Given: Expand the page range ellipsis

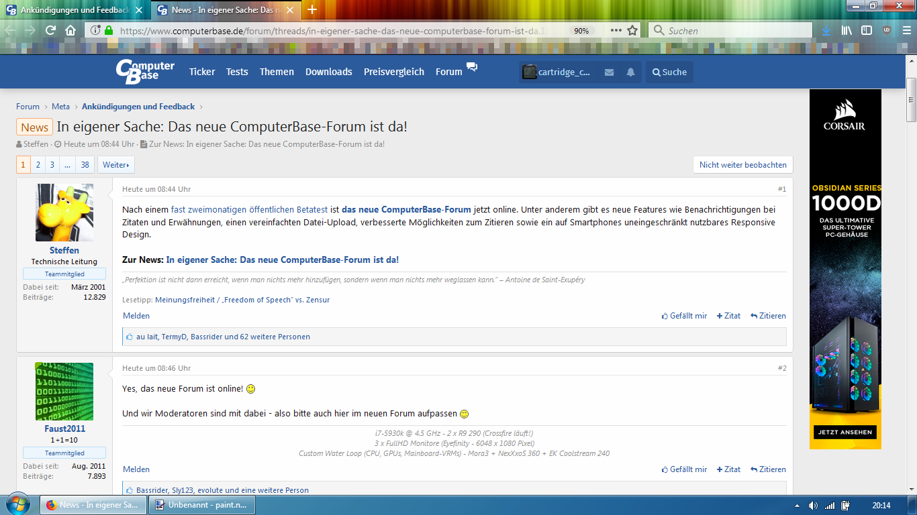Looking at the screenshot, I should tap(68, 165).
